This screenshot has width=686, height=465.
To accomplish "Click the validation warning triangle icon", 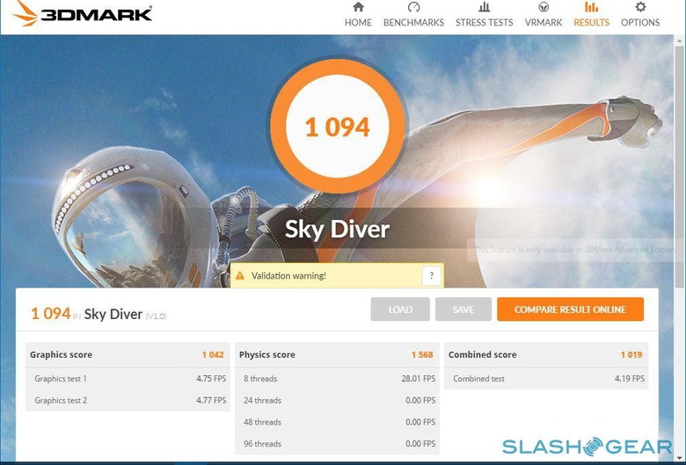I will (x=240, y=276).
